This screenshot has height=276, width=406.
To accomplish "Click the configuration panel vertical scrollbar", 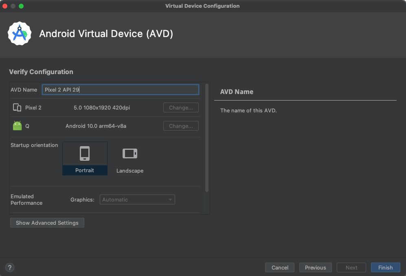I will coord(206,138).
